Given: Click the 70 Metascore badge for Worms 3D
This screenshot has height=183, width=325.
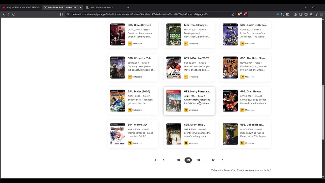Looking at the screenshot, I should click(x=130, y=143).
